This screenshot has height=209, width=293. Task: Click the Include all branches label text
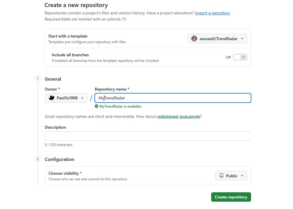click(x=70, y=55)
